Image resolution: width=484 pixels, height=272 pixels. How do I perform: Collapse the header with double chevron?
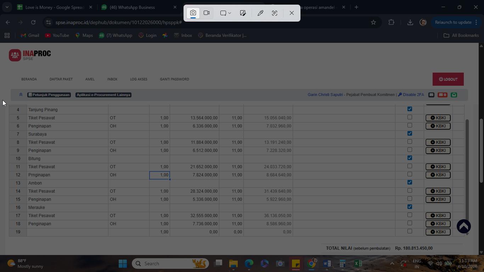coord(21,95)
